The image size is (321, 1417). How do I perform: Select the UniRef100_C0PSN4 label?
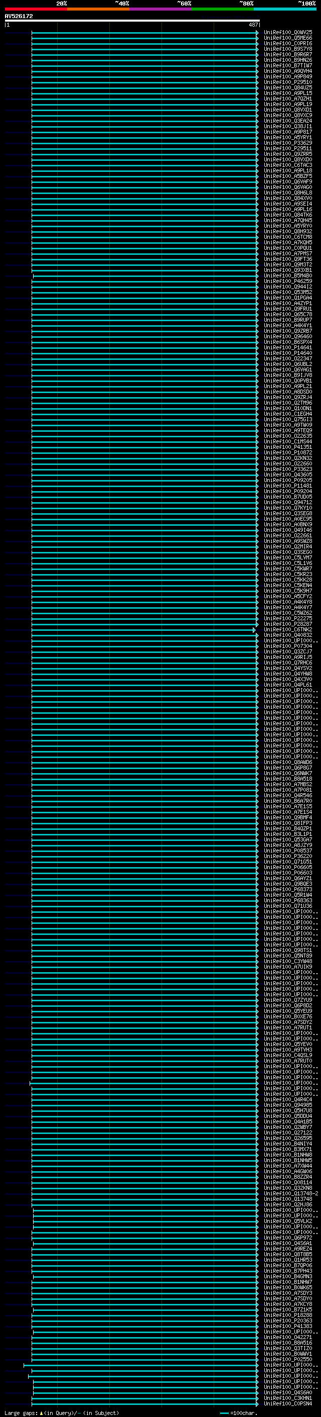point(288,1404)
